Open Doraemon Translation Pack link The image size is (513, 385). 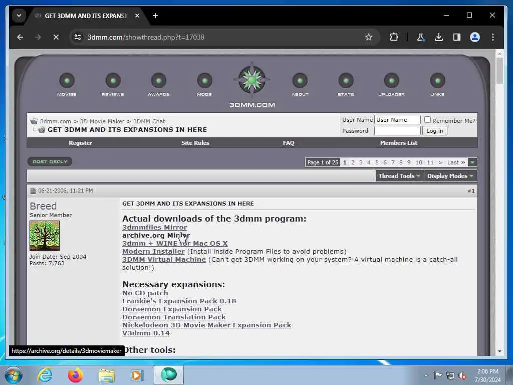(174, 317)
